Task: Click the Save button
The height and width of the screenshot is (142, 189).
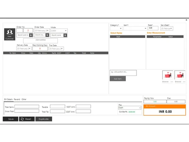Action: [11, 119]
